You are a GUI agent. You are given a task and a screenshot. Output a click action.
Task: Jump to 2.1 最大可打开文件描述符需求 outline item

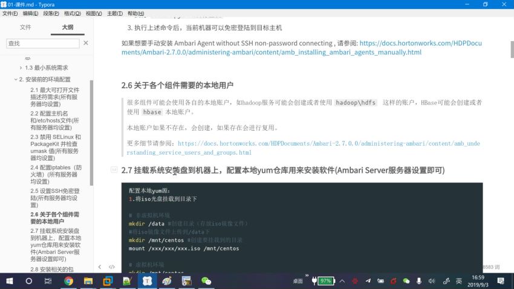click(55, 97)
